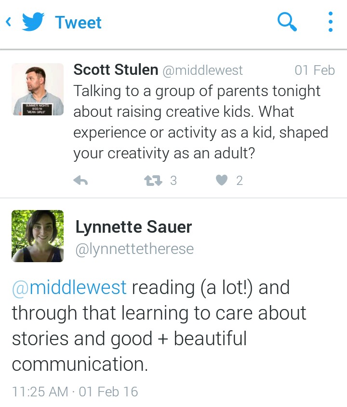Select the Scott Stulen display name
Screen dimensions: 347x407
[x=116, y=70]
